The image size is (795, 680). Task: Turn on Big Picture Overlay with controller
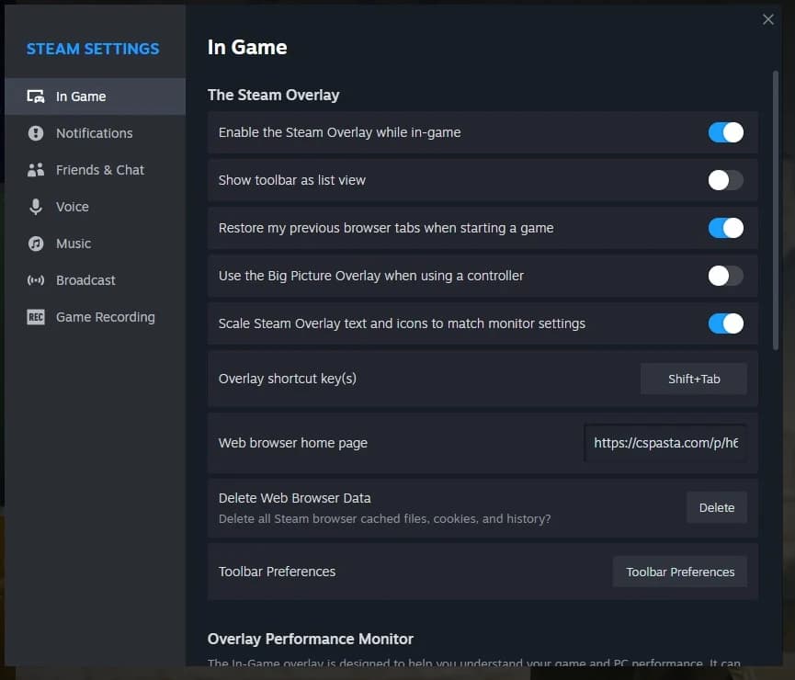point(725,276)
